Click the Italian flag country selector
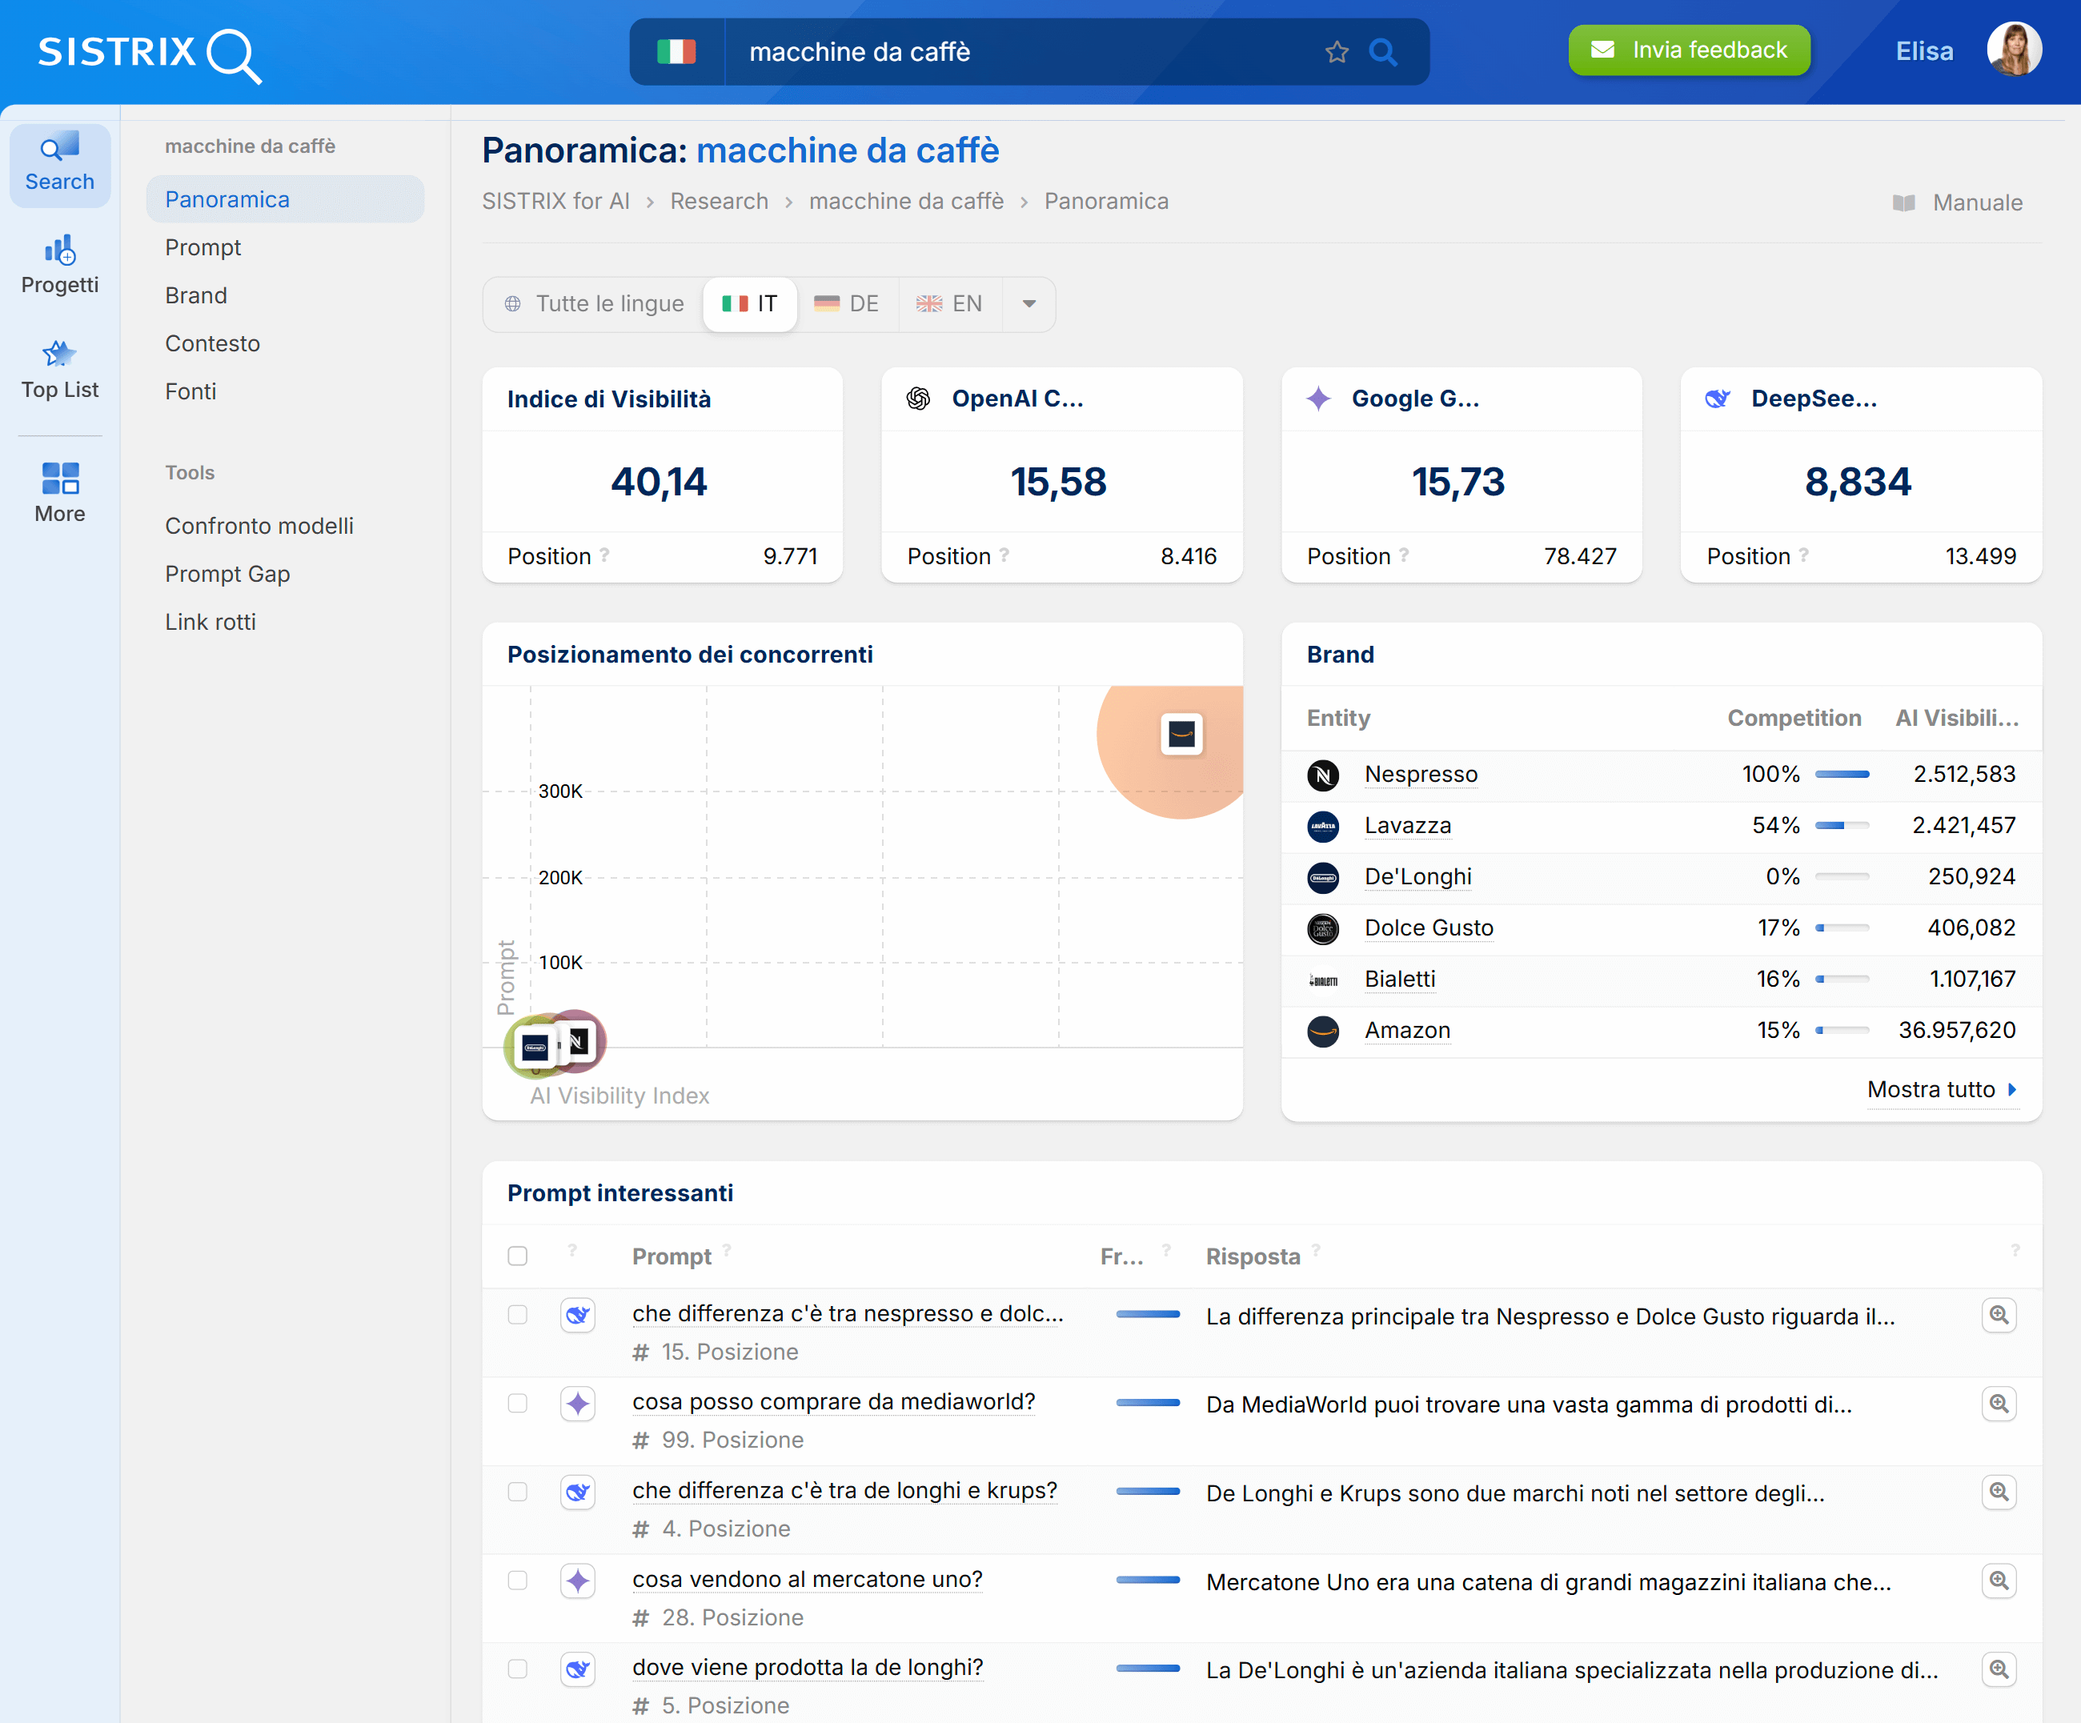 (677, 51)
